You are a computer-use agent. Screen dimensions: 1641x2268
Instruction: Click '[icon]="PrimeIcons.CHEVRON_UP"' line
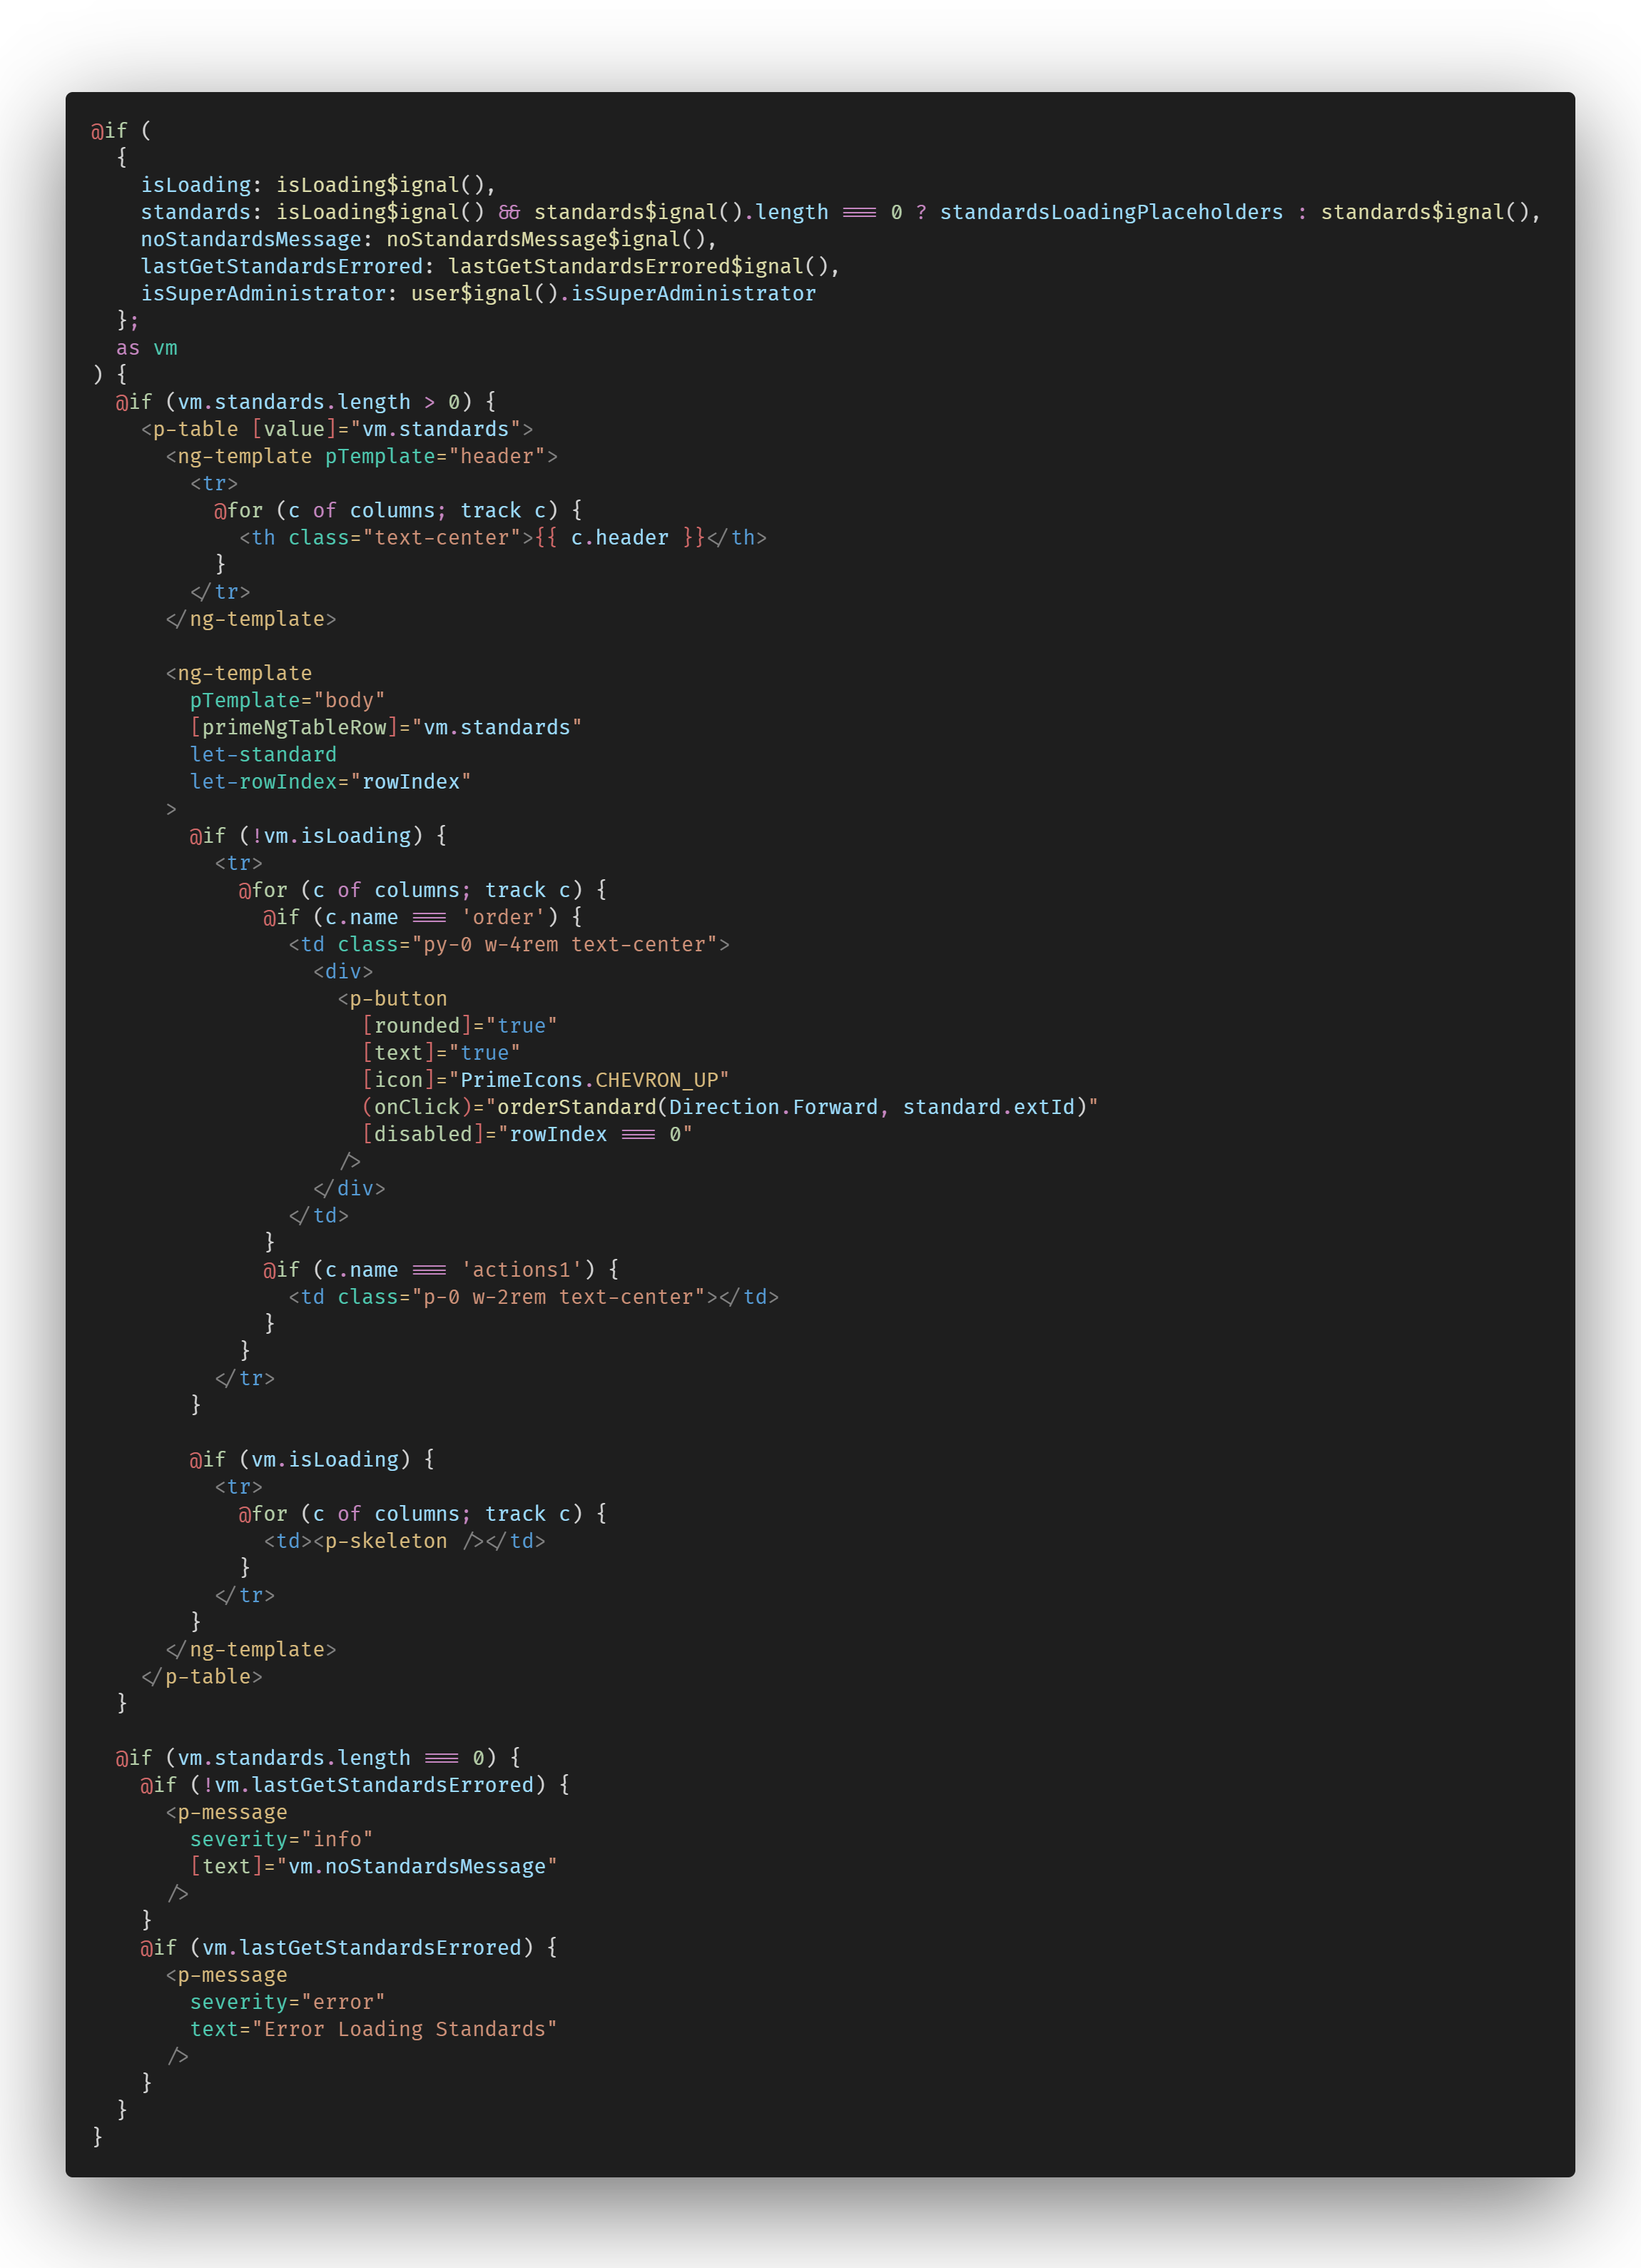click(x=546, y=1080)
